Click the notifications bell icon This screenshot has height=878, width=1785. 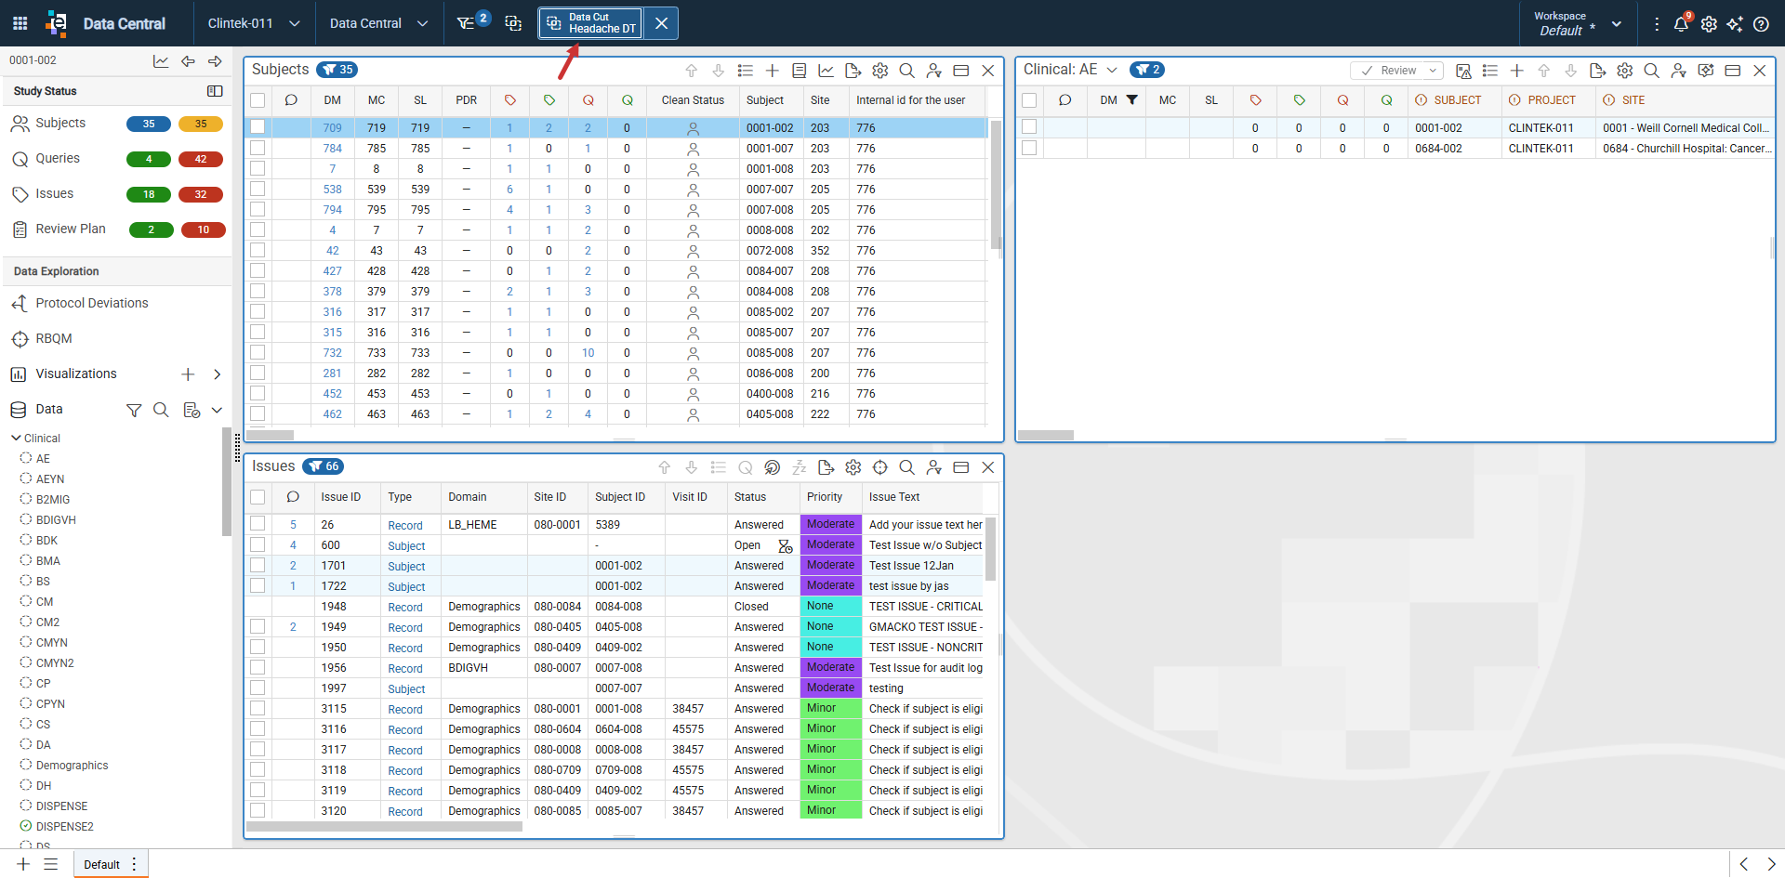pyautogui.click(x=1682, y=23)
